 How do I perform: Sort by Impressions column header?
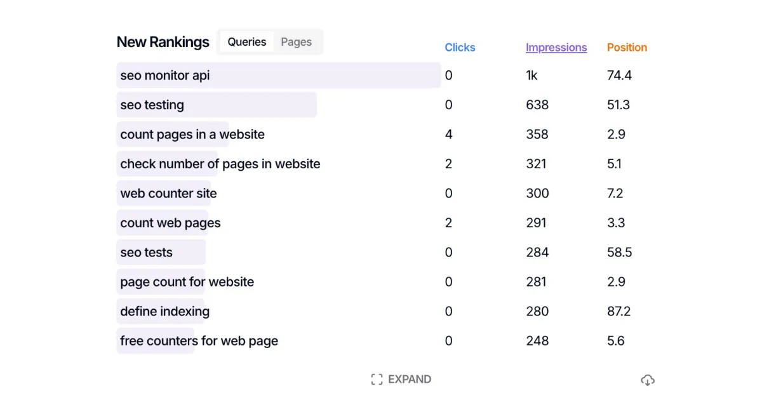point(556,48)
